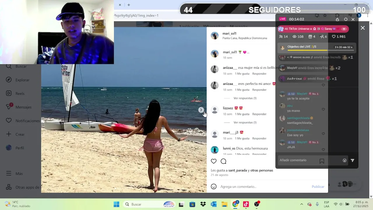
Task: Open Outlook from the taskbar
Action: 214,204
